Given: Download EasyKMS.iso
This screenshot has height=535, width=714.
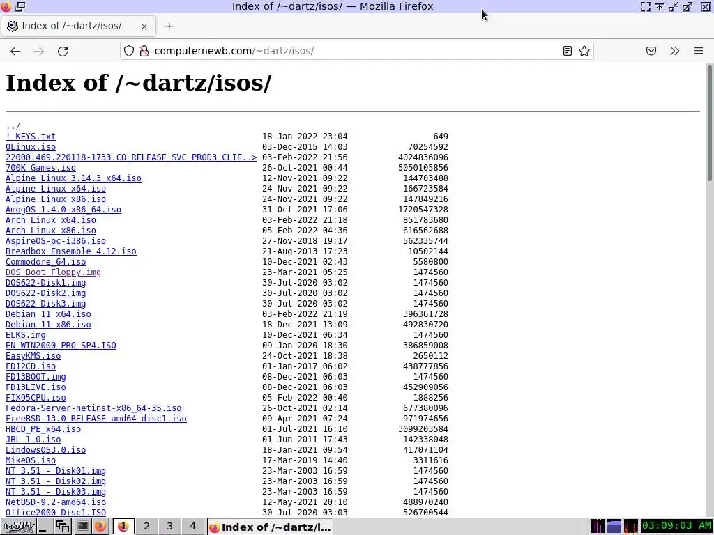Looking at the screenshot, I should point(33,356).
